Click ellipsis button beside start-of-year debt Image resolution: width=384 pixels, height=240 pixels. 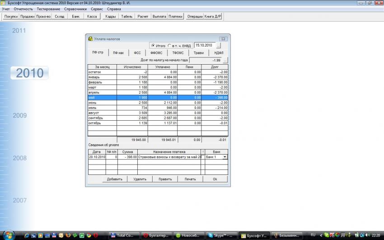click(225, 60)
